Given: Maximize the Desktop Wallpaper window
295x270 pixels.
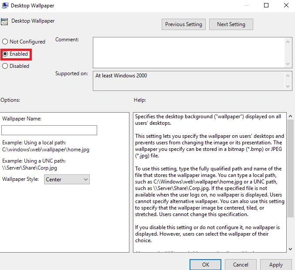Looking at the screenshot, I should pyautogui.click(x=266, y=5).
